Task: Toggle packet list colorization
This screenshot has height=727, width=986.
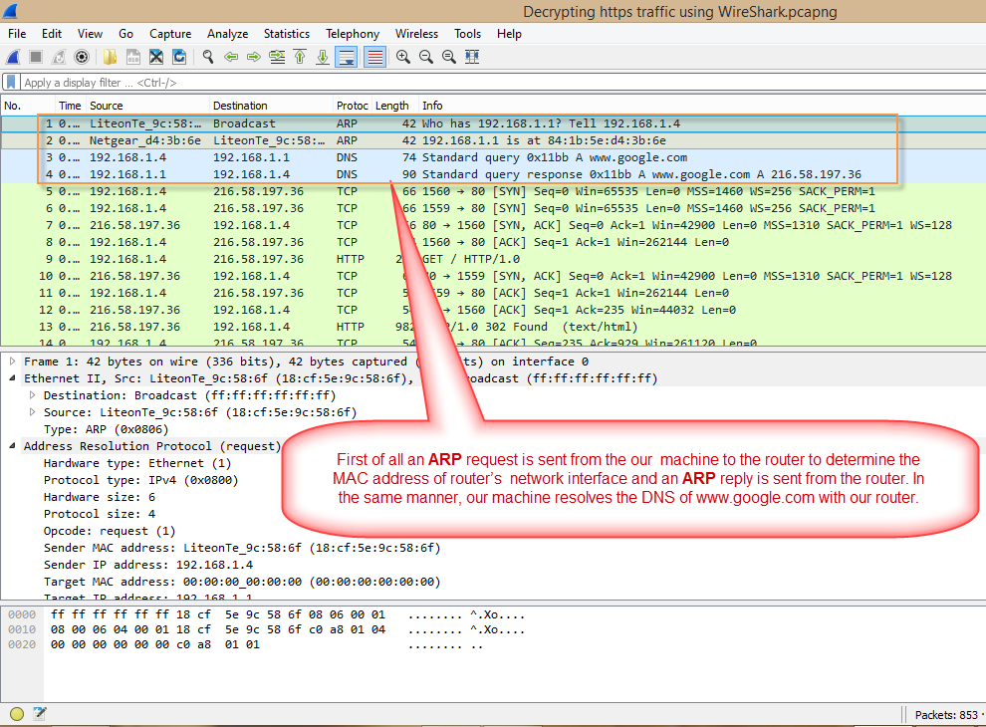Action: 374,57
